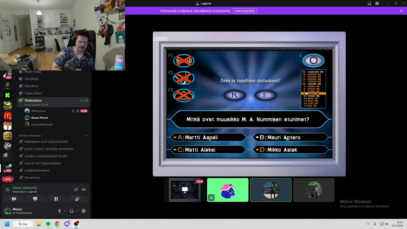407x229 pixels.
Task: Click the Hae taskbar search box
Action: (x=23, y=224)
